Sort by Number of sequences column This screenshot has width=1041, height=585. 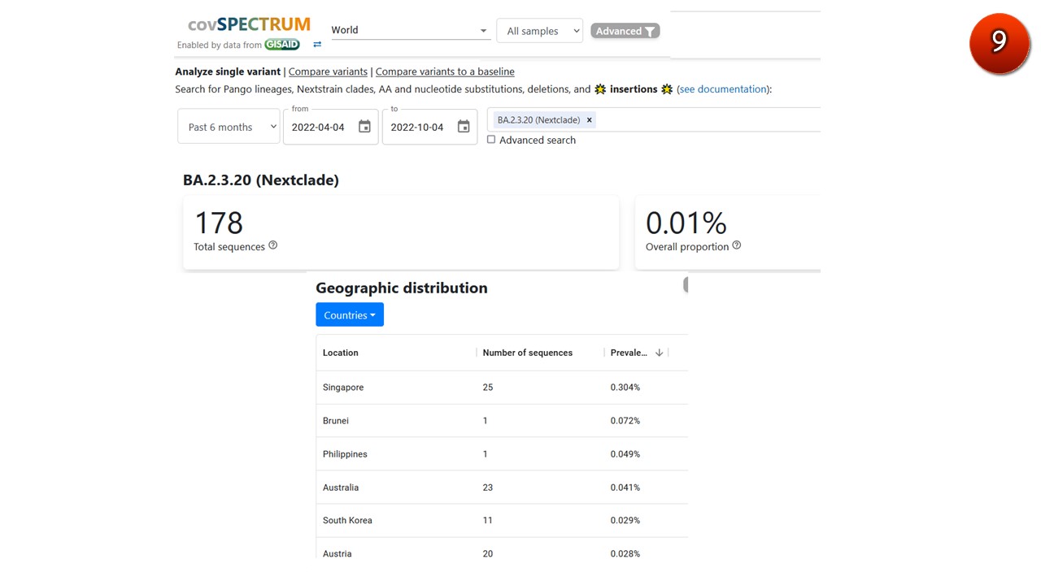(x=528, y=353)
